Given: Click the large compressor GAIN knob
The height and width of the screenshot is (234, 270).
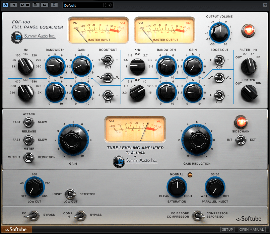Looking at the screenshot, I should tap(73, 140).
